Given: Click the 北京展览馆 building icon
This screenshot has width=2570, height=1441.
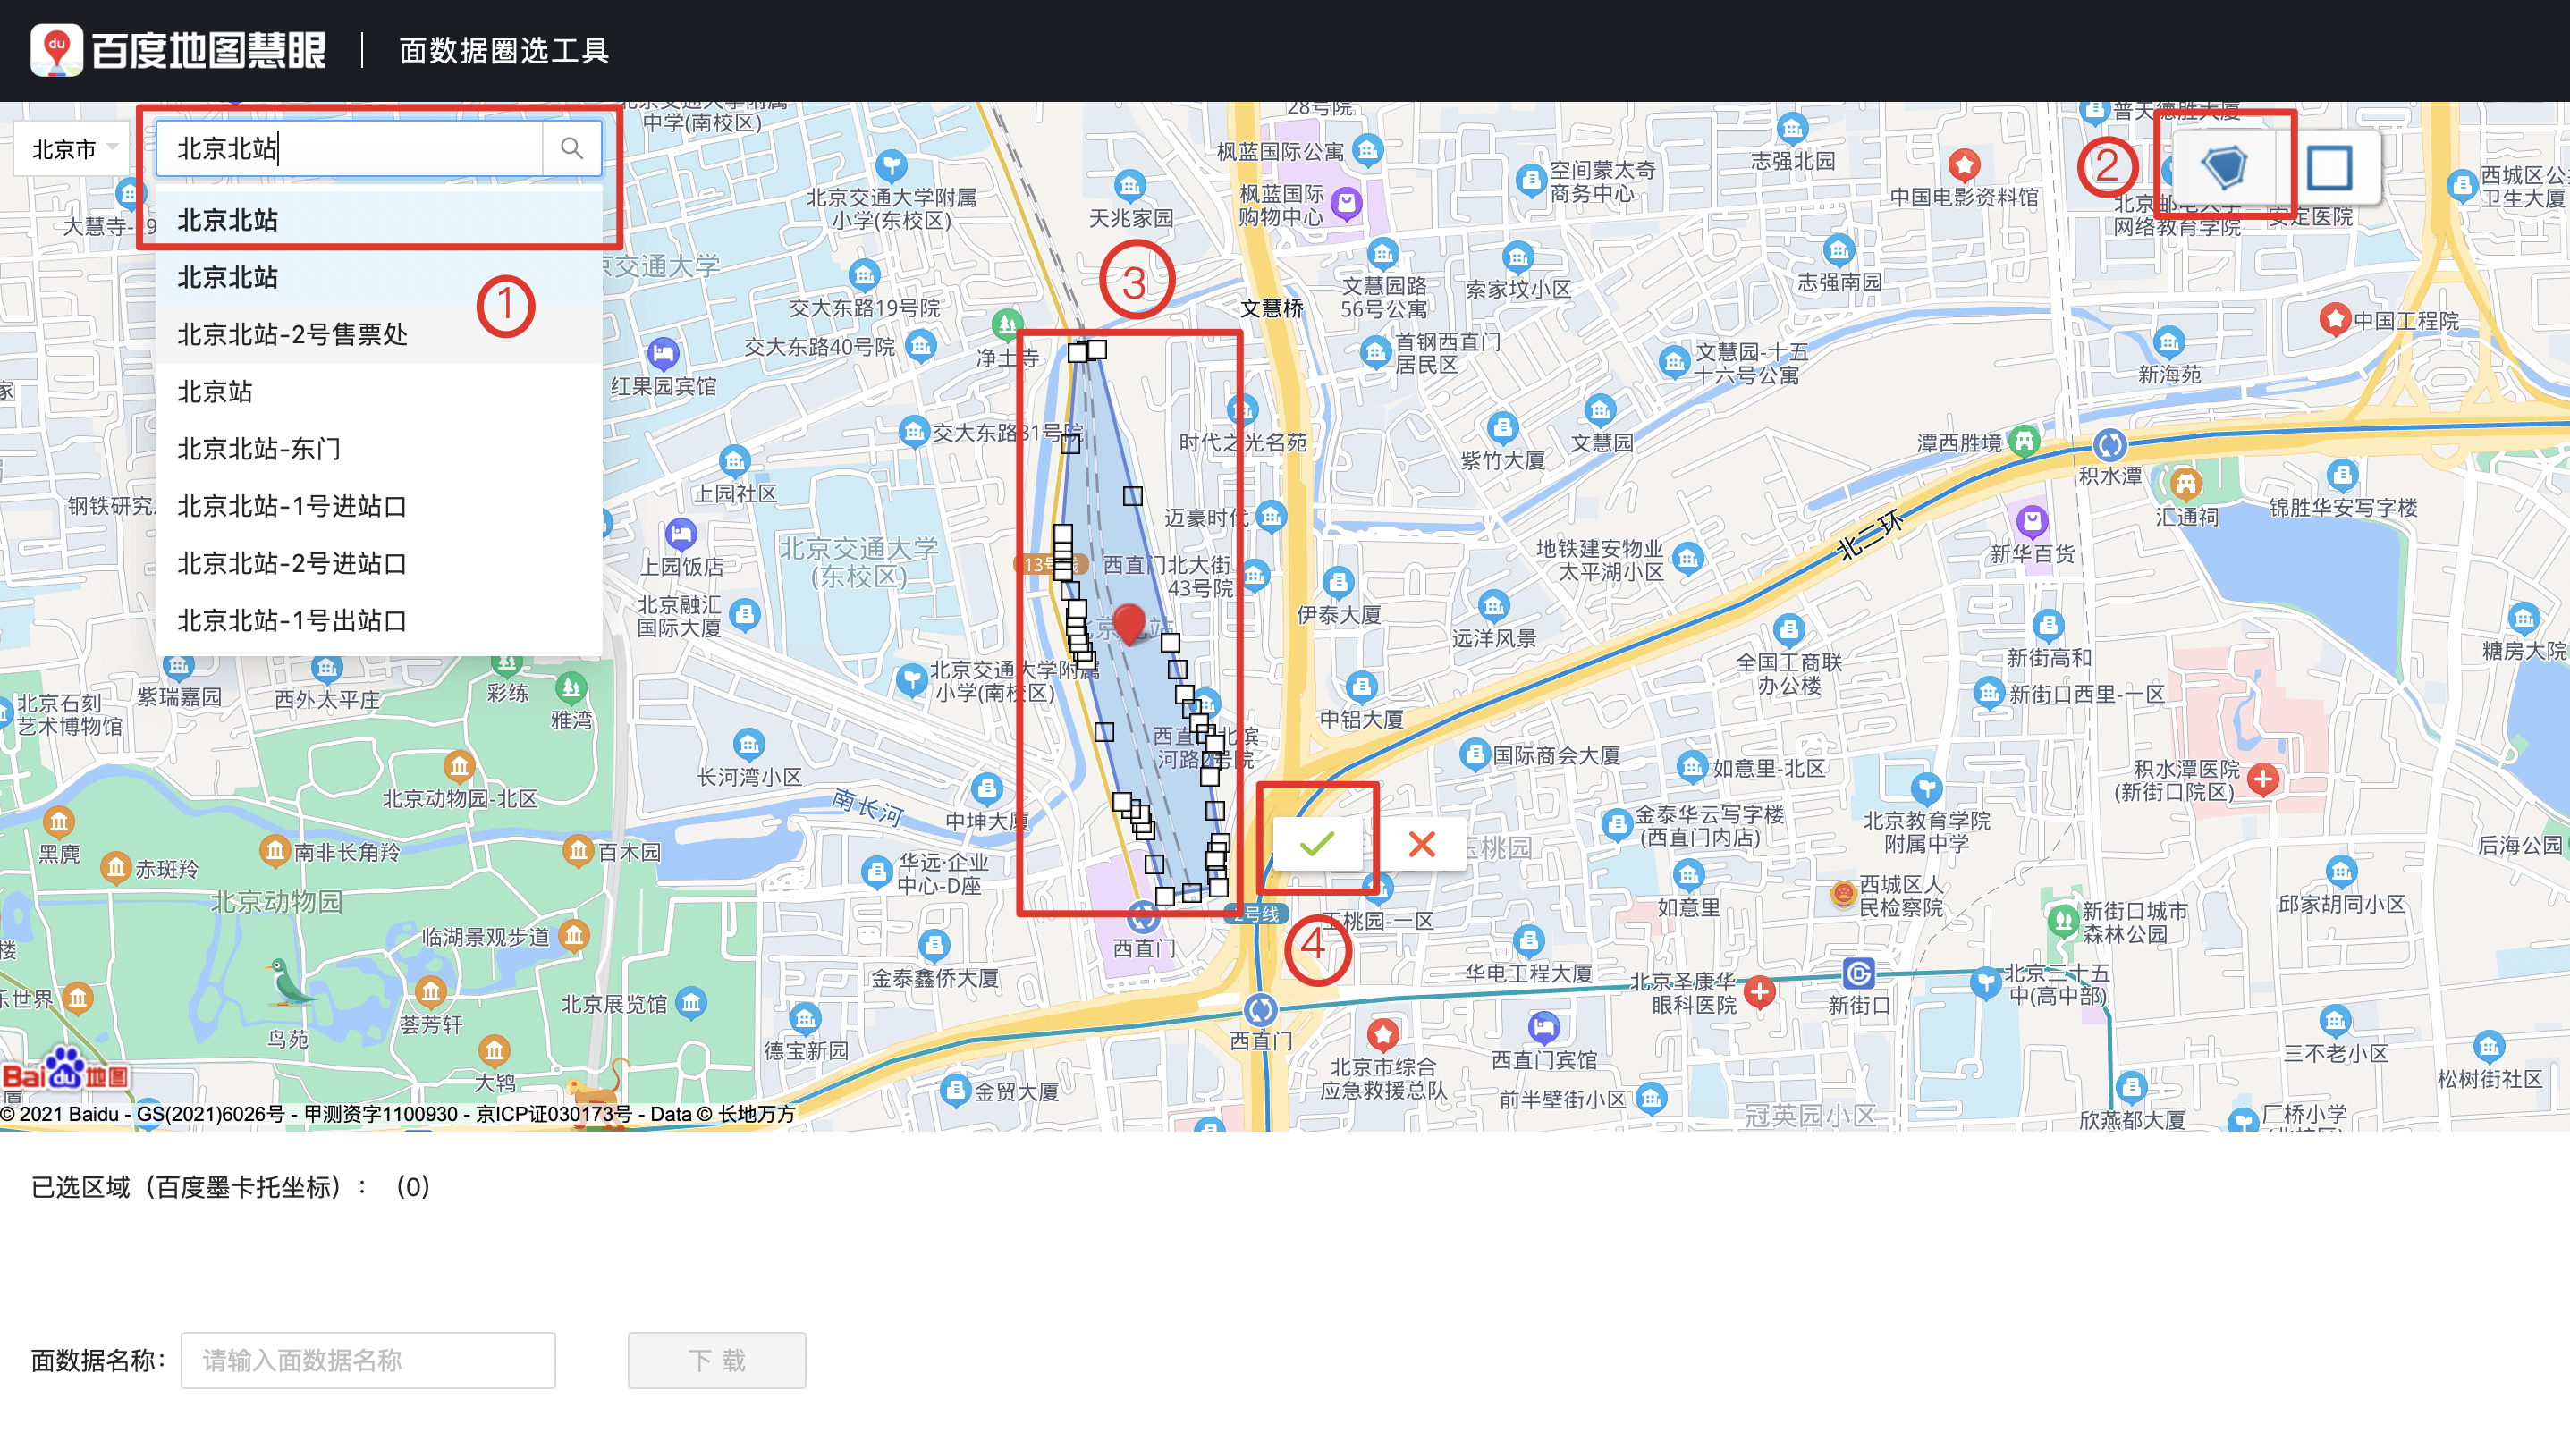Looking at the screenshot, I should click(690, 1002).
